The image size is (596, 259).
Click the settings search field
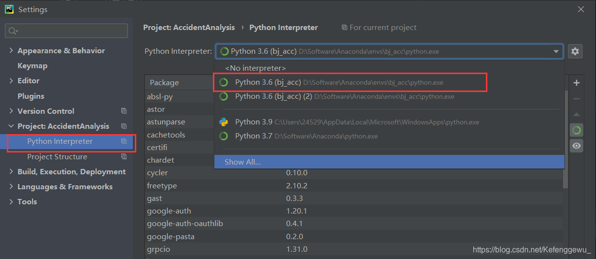point(66,31)
